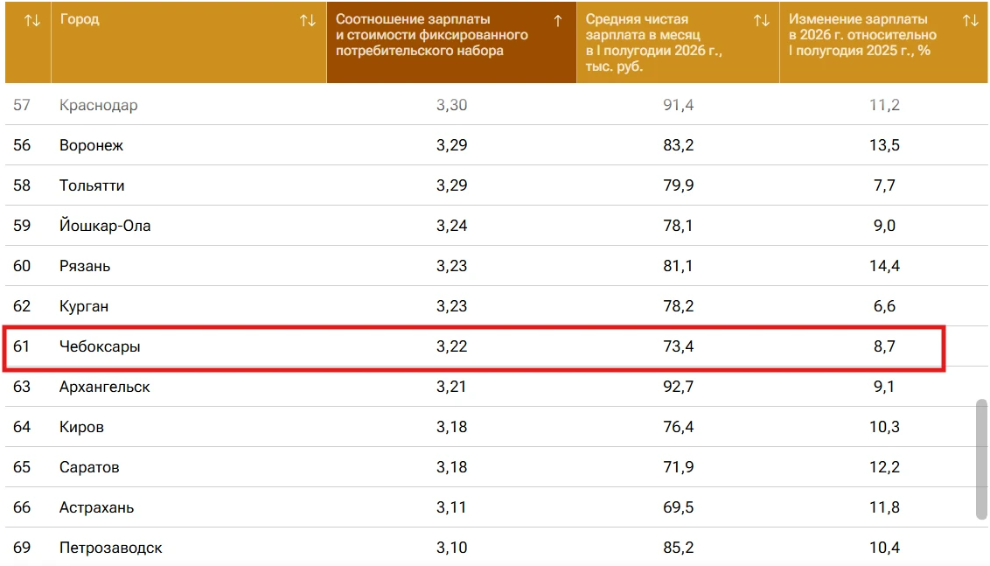
Task: Click the Курган city cell
Action: coord(84,306)
